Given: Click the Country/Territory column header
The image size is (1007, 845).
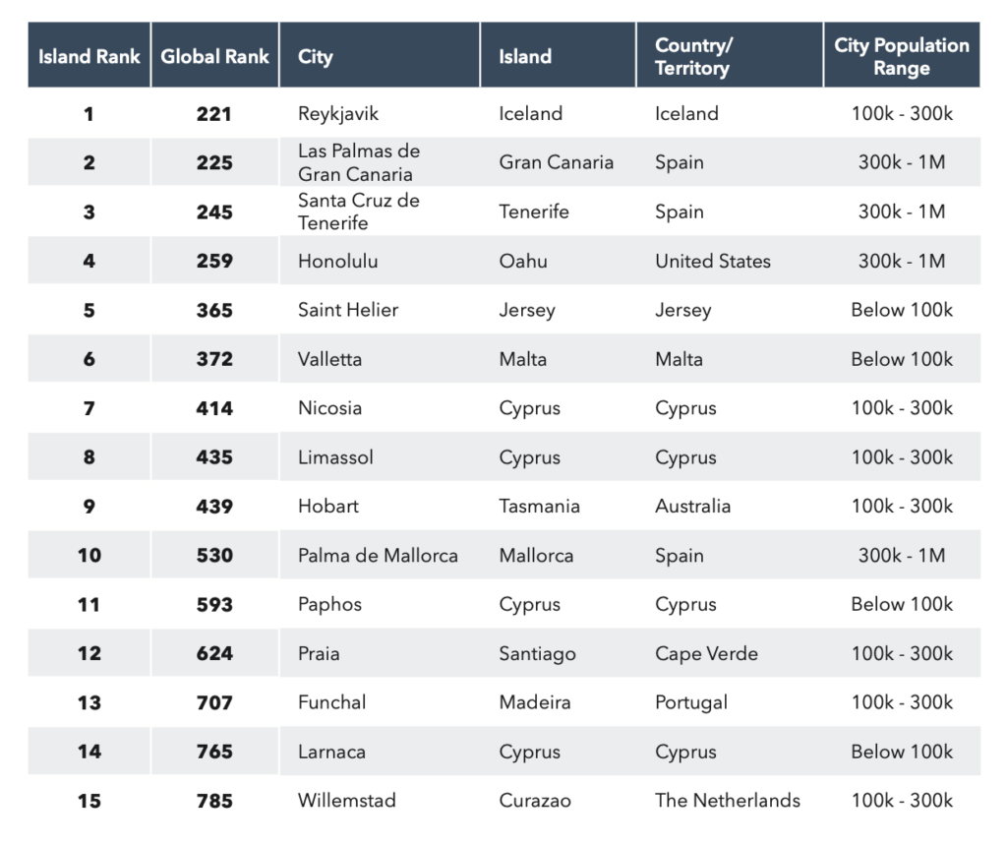Looking at the screenshot, I should click(693, 56).
